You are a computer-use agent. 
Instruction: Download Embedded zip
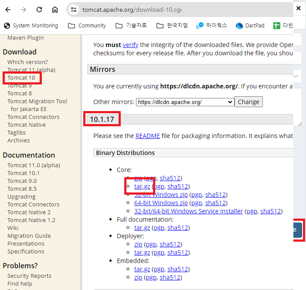click(x=138, y=277)
